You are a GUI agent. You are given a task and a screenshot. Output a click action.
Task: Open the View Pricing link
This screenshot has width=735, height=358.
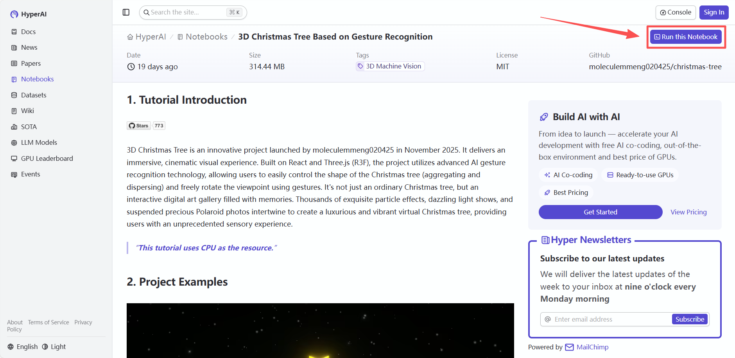click(688, 212)
